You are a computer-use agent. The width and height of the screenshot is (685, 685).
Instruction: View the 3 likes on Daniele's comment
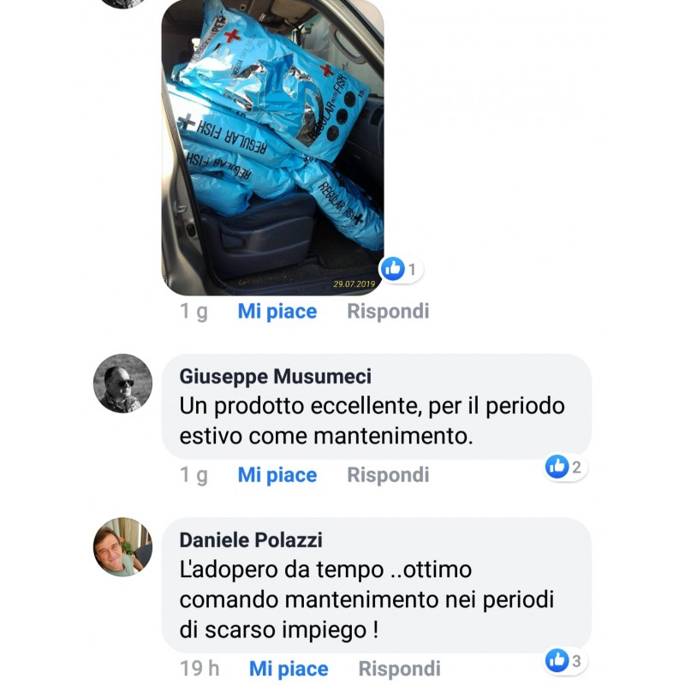click(x=565, y=660)
